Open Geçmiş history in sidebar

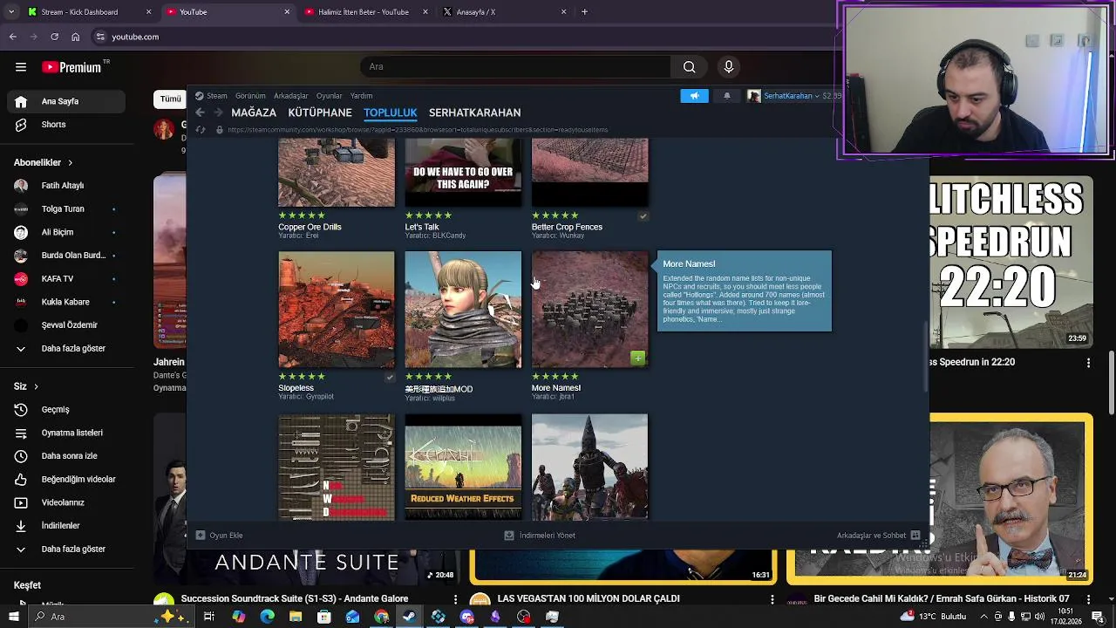click(x=66, y=410)
